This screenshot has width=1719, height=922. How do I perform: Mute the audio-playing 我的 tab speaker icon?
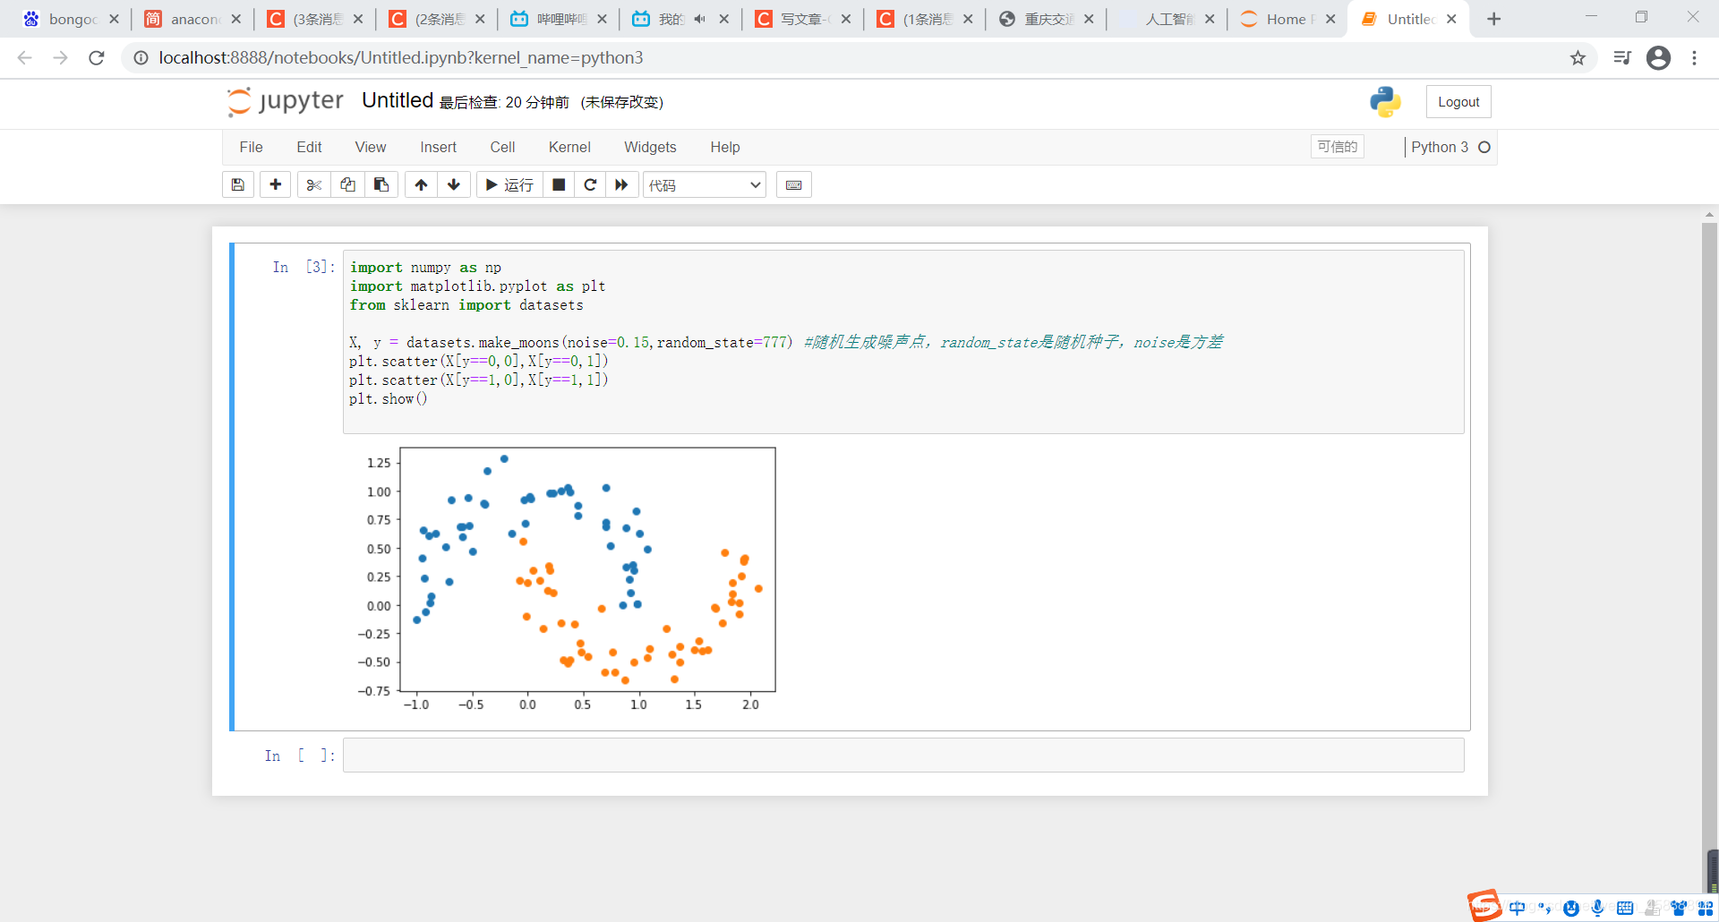(x=699, y=19)
